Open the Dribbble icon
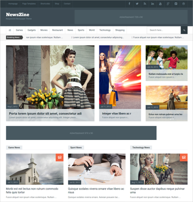Viewport: 193px width, 202px height. (184, 4)
